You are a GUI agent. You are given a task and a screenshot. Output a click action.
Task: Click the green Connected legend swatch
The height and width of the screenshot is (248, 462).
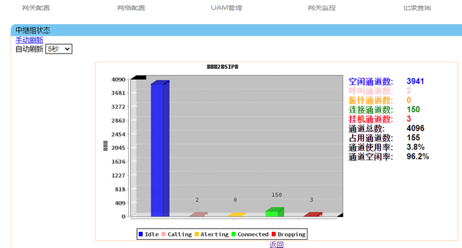234,234
